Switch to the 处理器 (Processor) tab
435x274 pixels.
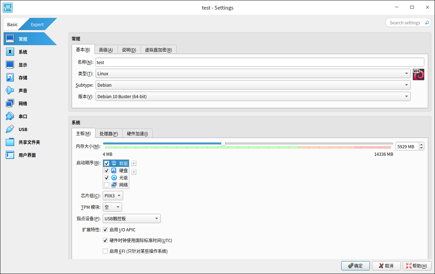109,134
